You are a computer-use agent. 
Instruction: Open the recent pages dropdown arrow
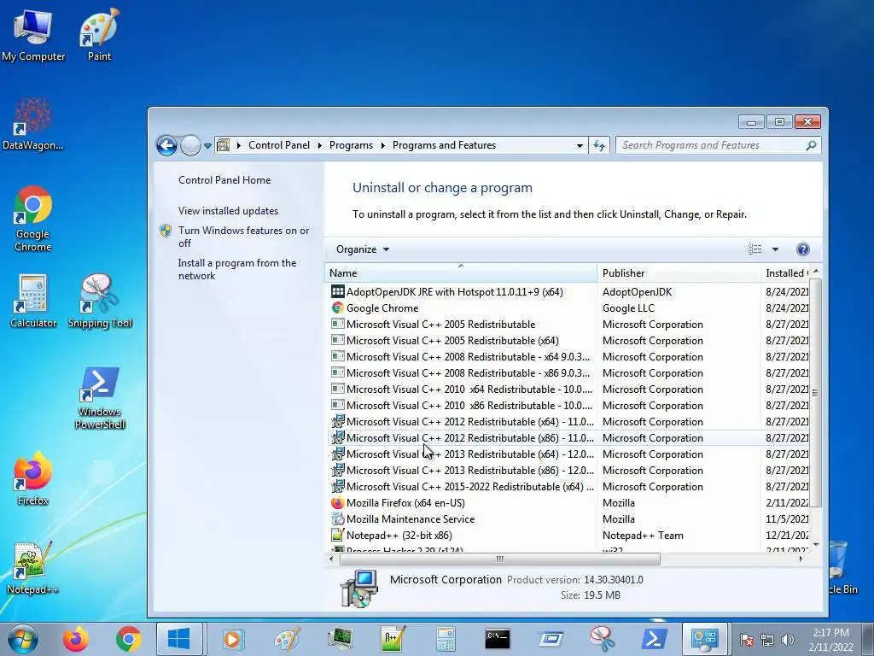point(207,145)
